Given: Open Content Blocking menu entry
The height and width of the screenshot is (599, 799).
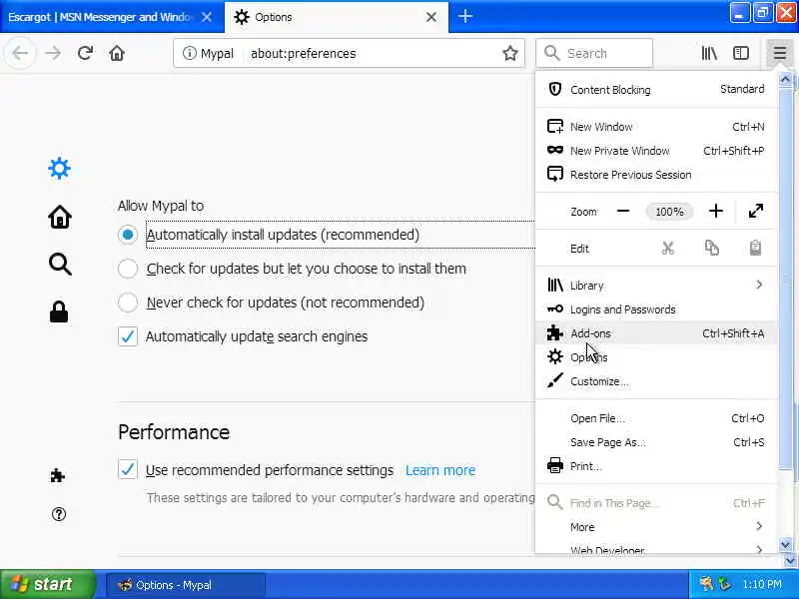Looking at the screenshot, I should pos(656,90).
